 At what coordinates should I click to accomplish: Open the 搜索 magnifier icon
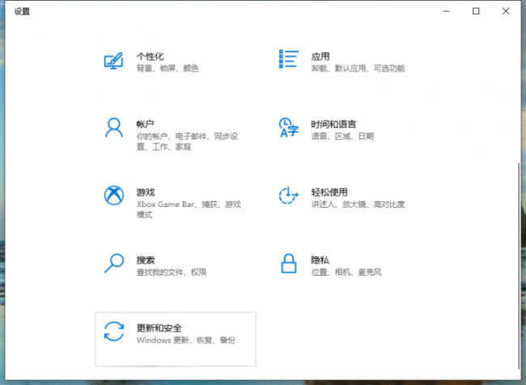coord(114,263)
